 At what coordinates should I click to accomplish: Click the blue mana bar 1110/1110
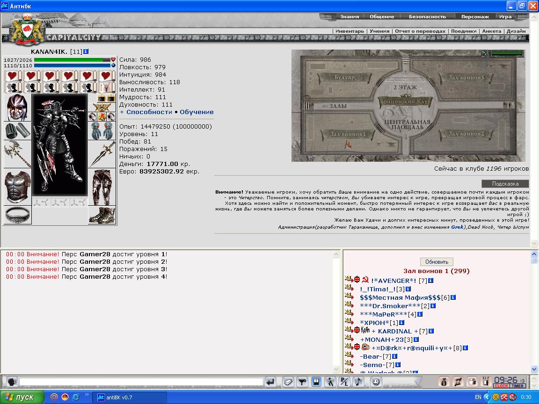pyautogui.click(x=72, y=65)
